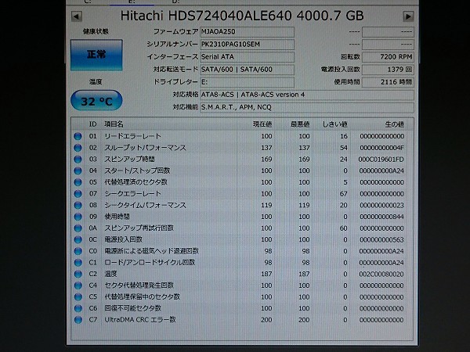Click the interface field Serial ATA
Image resolution: width=470 pixels, height=352 pixels.
tap(248, 57)
